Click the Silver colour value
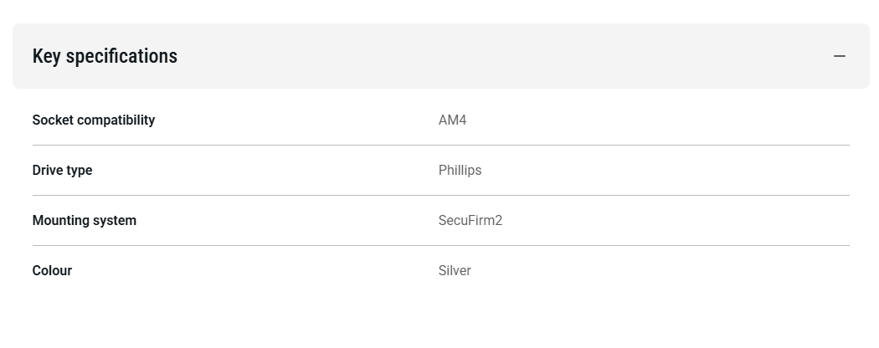Screen dimensions: 879x348 (x=455, y=270)
